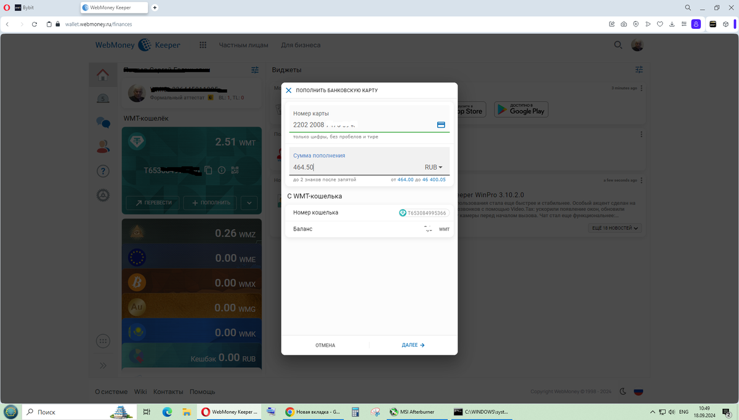Open Помощь footer link
Image resolution: width=739 pixels, height=420 pixels.
click(202, 392)
